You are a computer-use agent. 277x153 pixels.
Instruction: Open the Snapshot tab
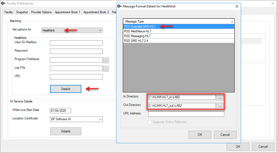22,12
